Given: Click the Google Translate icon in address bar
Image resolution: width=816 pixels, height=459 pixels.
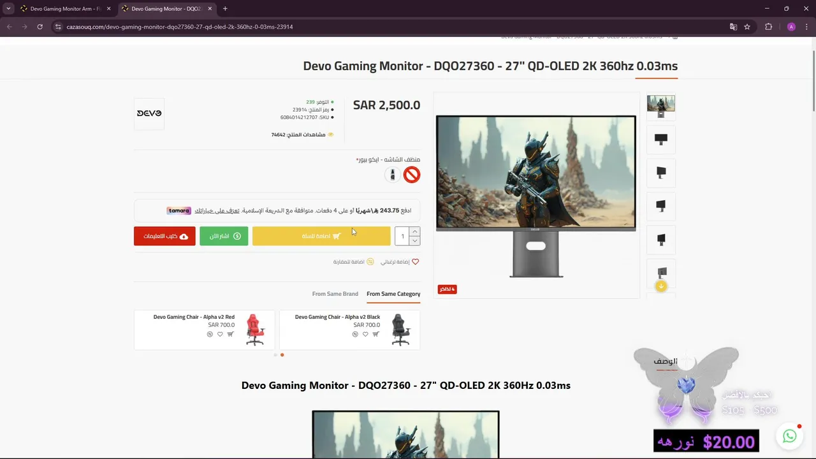Looking at the screenshot, I should [x=733, y=27].
